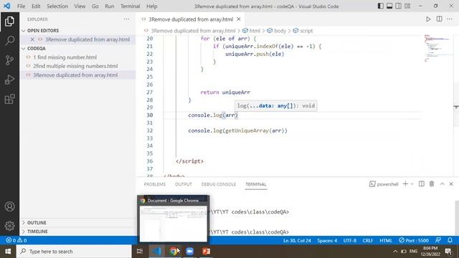
Task: Open the Extensions view
Action: (9, 99)
